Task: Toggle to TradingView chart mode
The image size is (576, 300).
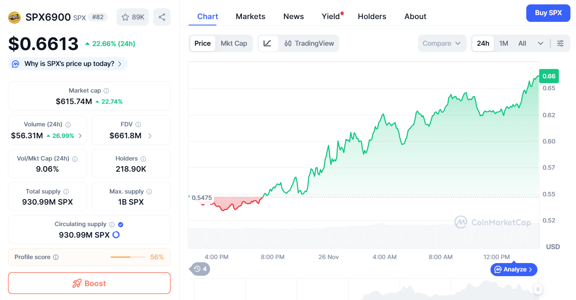Action: tap(309, 43)
